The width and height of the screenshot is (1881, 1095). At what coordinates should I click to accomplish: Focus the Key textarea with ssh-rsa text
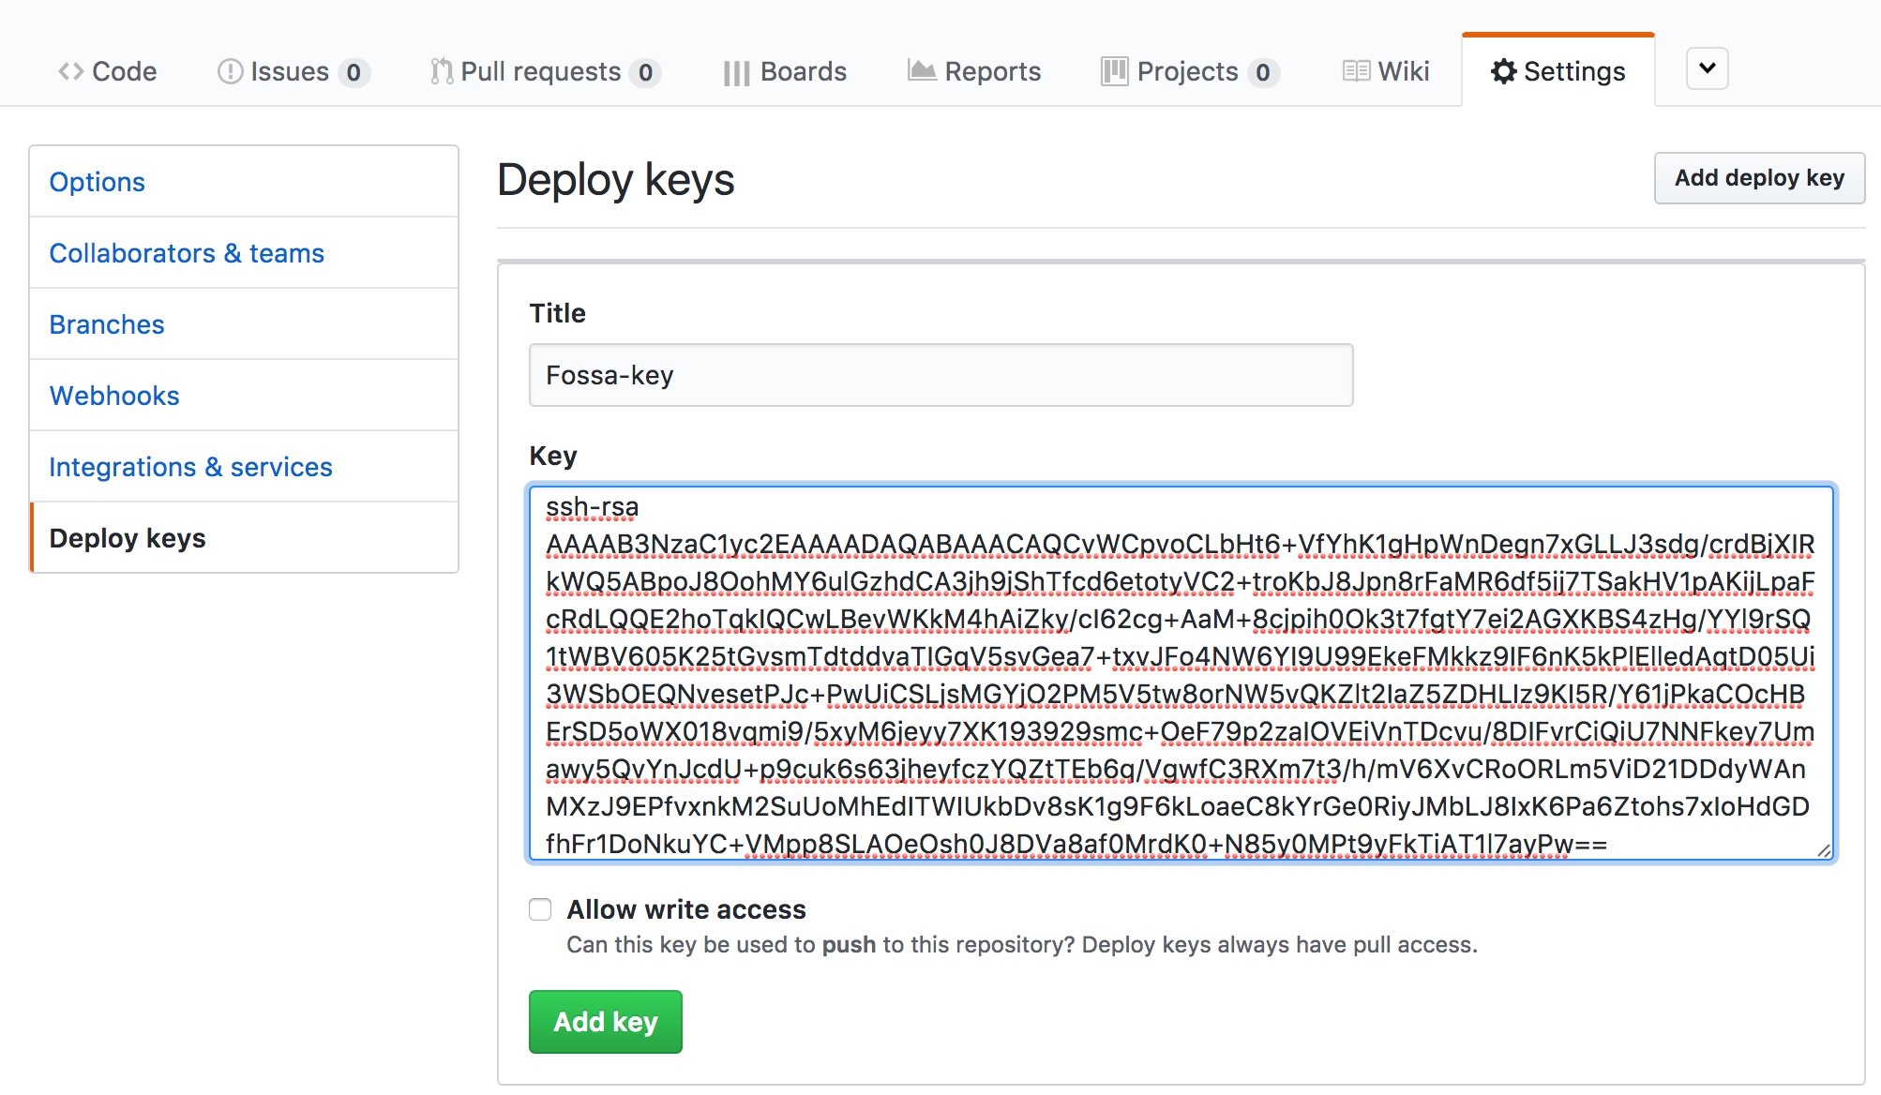click(x=1180, y=673)
